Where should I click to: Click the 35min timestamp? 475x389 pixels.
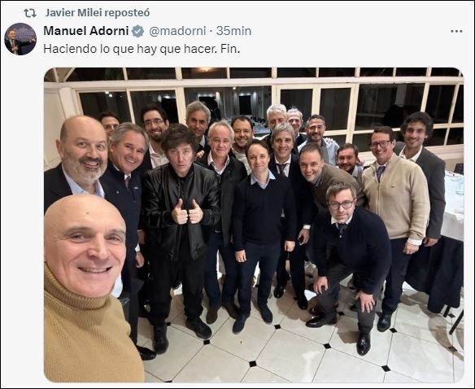point(233,31)
